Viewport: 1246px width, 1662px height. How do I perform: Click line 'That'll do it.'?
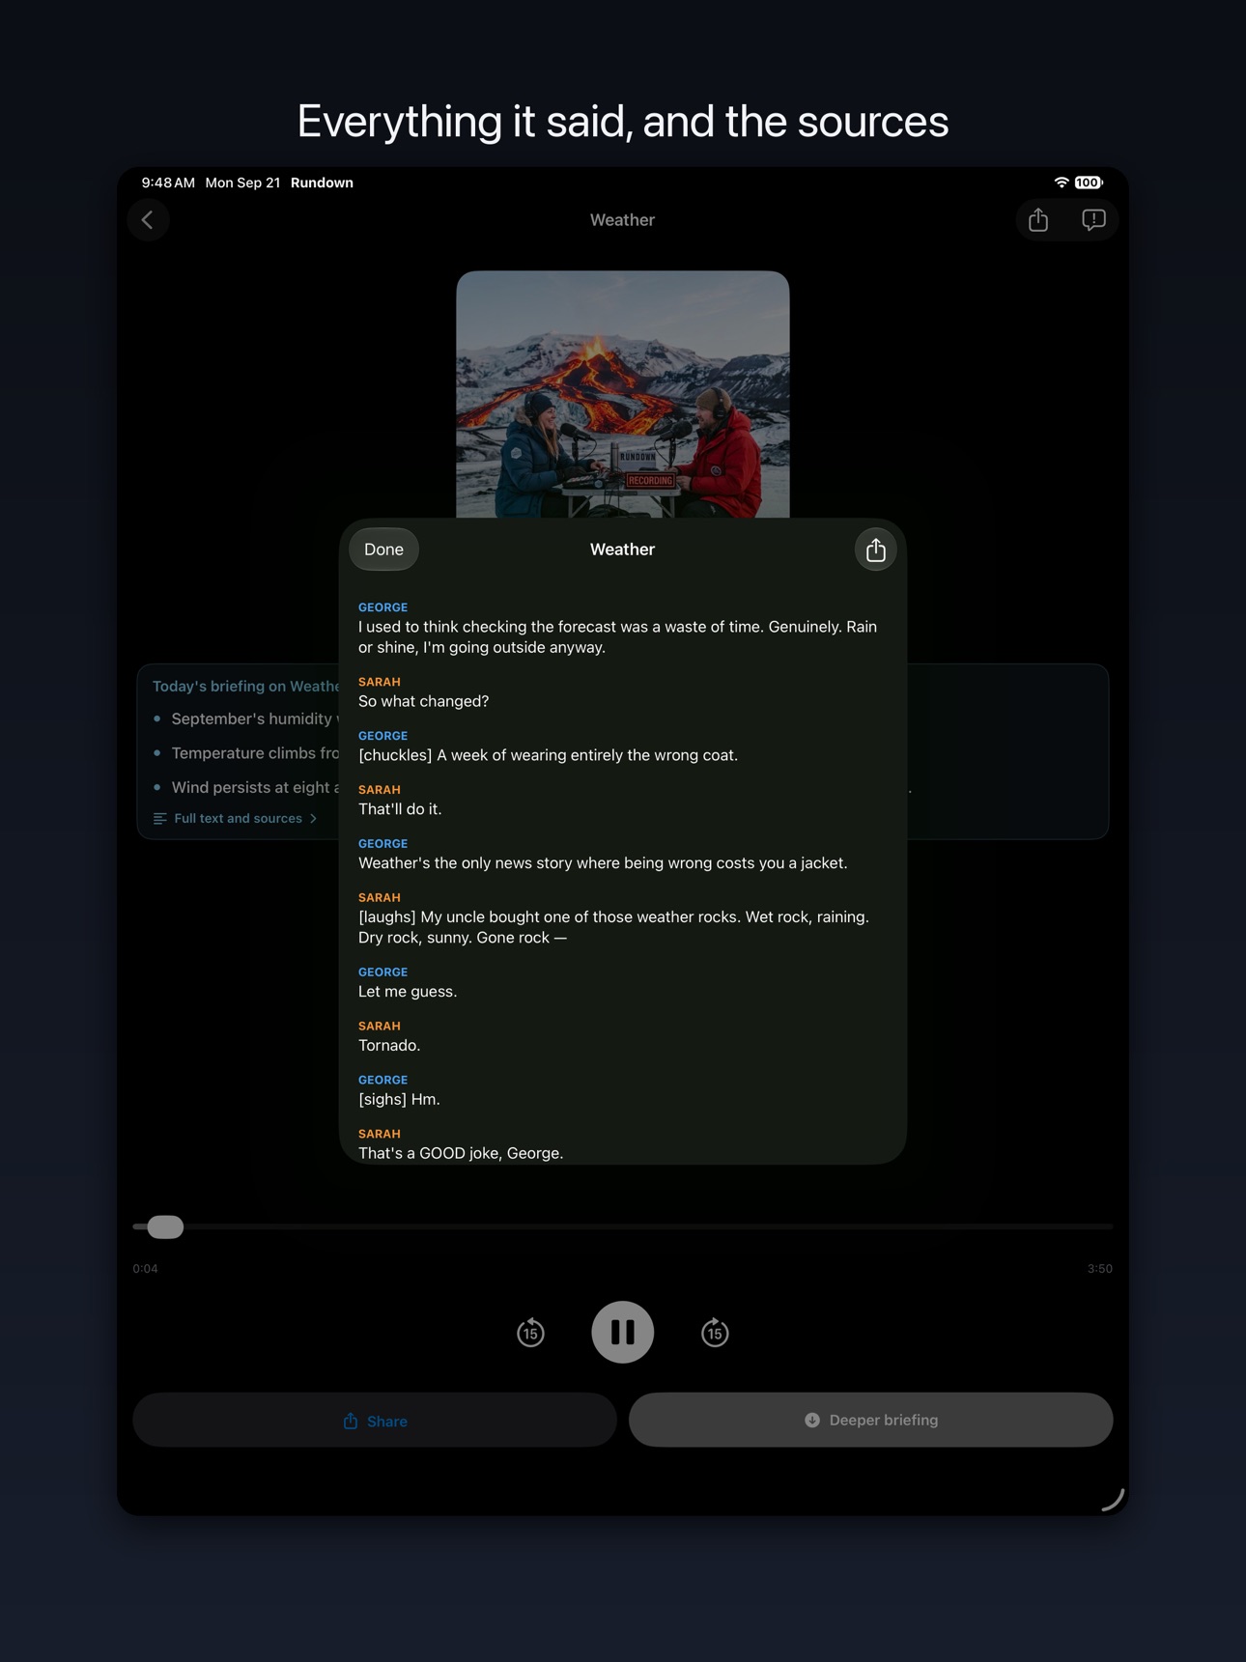(400, 809)
